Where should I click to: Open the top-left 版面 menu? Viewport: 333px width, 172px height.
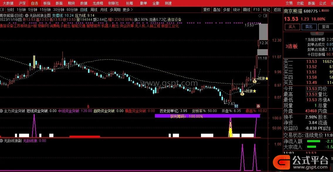pos(59,3)
